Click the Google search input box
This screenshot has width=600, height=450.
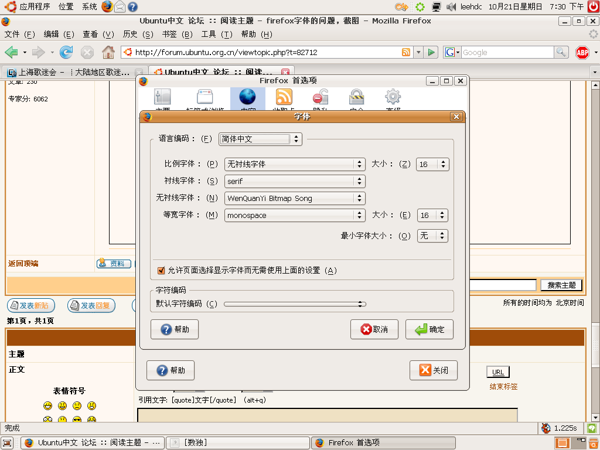(507, 52)
